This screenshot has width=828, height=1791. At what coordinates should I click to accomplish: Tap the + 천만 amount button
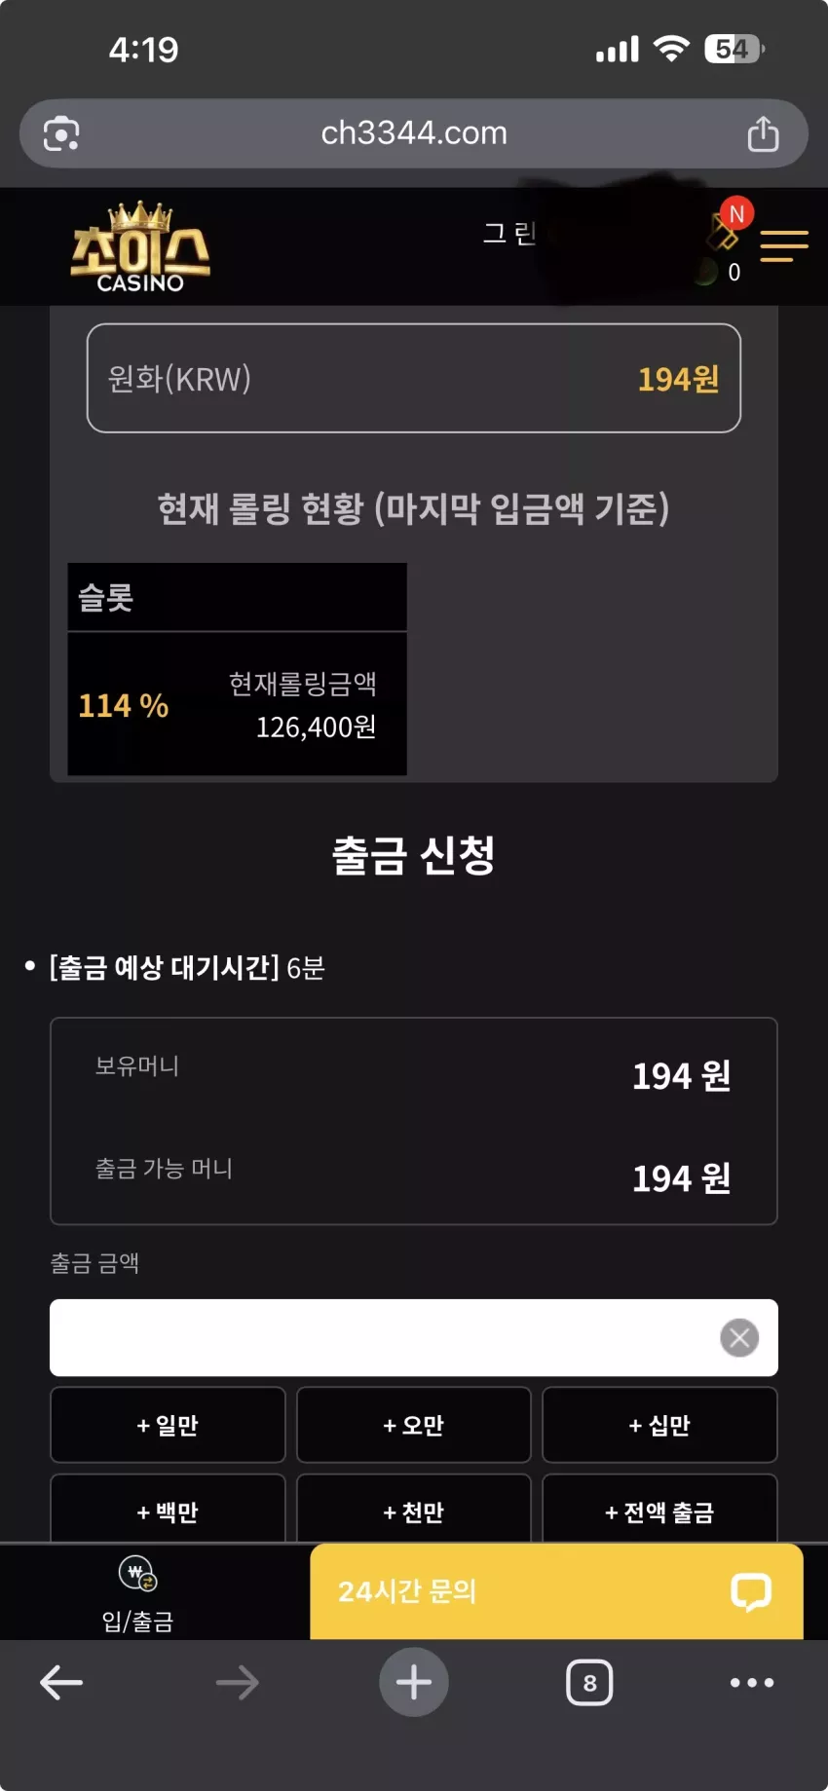(x=414, y=1510)
